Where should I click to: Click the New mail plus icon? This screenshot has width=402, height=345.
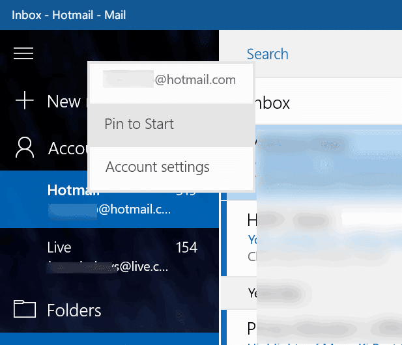[x=25, y=100]
